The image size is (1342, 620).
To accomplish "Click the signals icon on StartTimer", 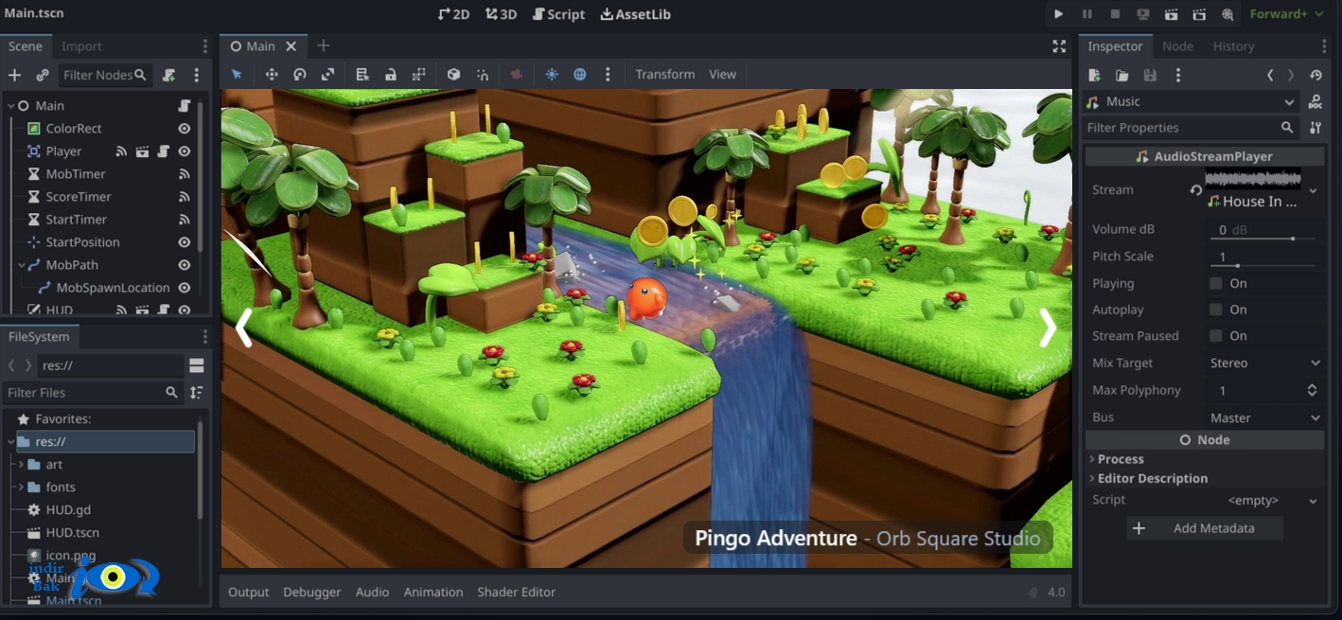I will pos(185,220).
